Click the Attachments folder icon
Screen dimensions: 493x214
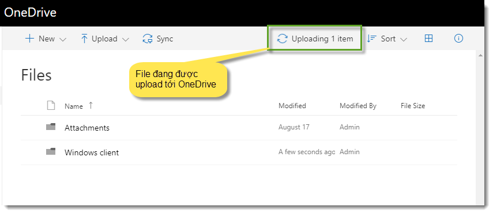pyautogui.click(x=51, y=127)
